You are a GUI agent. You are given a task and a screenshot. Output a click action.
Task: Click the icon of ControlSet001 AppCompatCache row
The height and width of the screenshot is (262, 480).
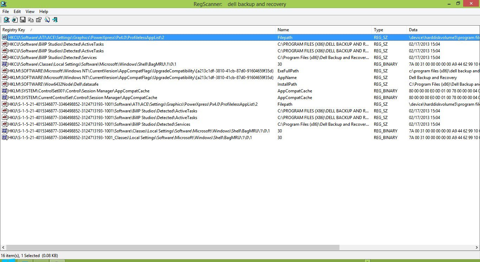tap(5, 91)
